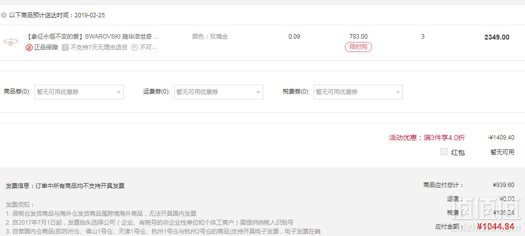
Task: Click the 税费 amount ¥105.24
Action: coord(504,213)
